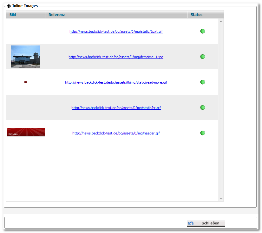
Task: Open the read-more.gif reference link
Action: coord(116,82)
